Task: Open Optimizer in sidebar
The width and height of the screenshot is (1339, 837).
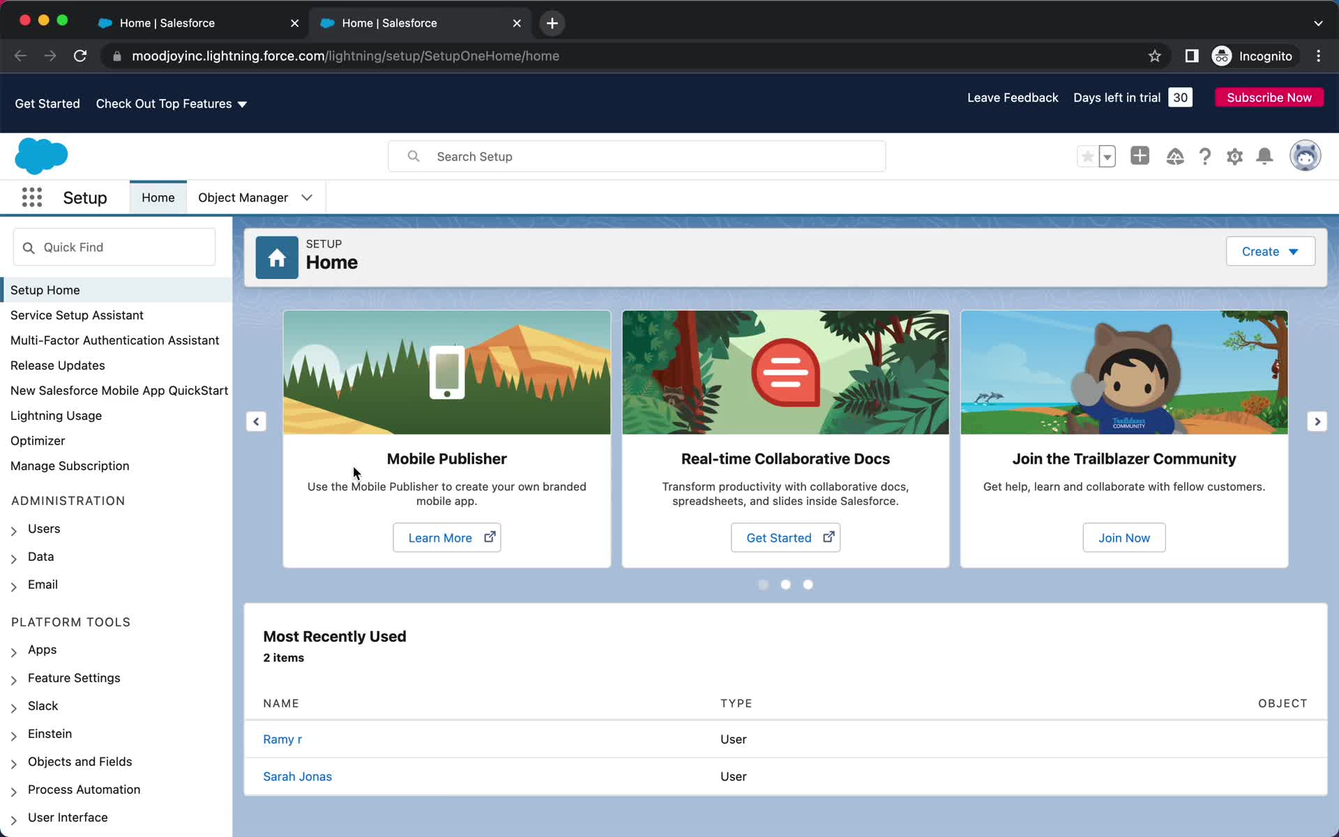Action: point(38,441)
